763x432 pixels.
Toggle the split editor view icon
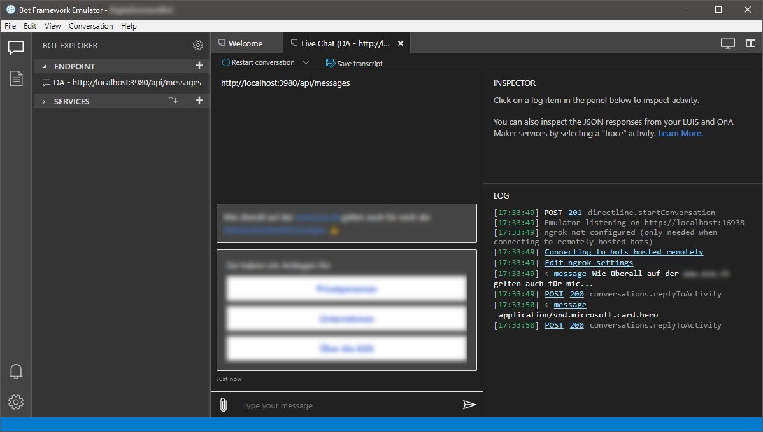click(751, 43)
